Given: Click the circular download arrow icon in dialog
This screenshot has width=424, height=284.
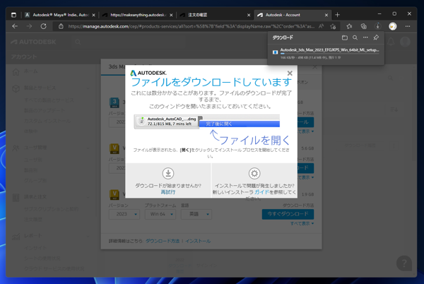Looking at the screenshot, I should point(168,173).
